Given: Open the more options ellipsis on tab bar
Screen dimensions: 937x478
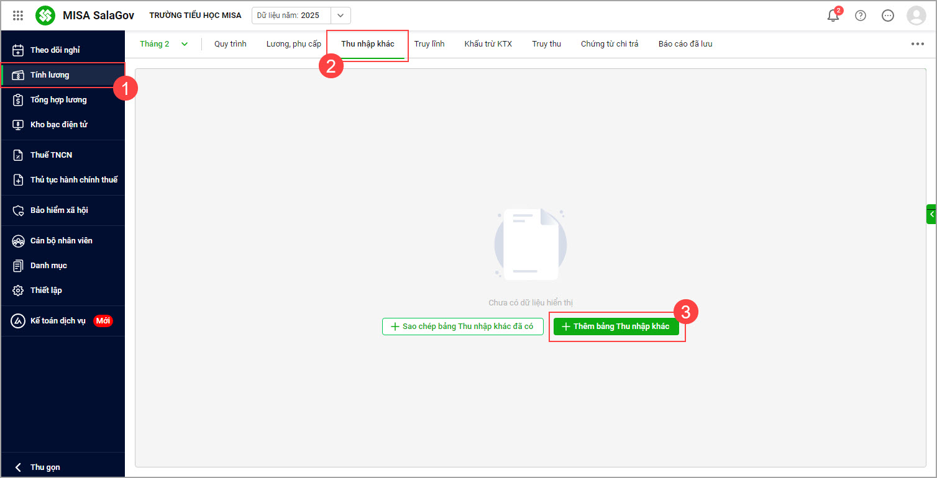Looking at the screenshot, I should pos(918,44).
